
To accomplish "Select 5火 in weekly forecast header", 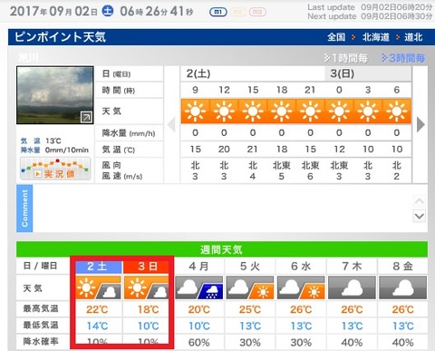I will point(250,267).
